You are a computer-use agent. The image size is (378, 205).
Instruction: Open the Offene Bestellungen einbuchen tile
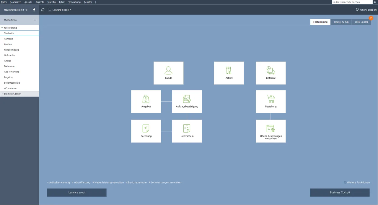[271, 131]
